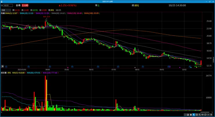Select the arrow pointer tool

[x=194, y=115]
